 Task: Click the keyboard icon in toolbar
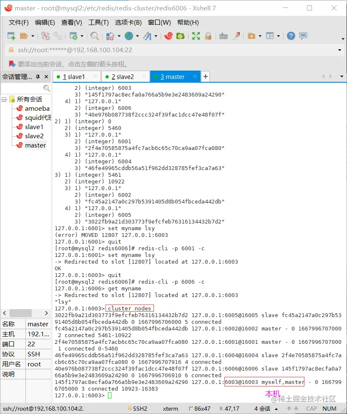(x=223, y=36)
